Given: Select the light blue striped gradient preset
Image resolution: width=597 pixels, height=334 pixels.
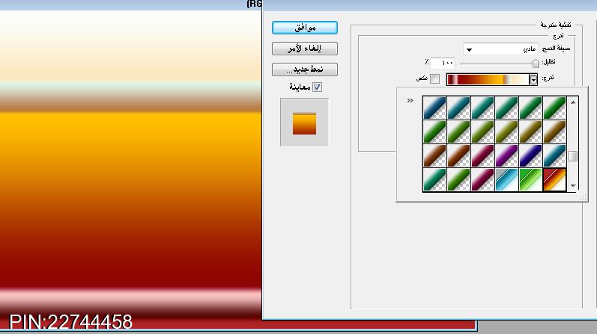Looking at the screenshot, I should pos(506,179).
